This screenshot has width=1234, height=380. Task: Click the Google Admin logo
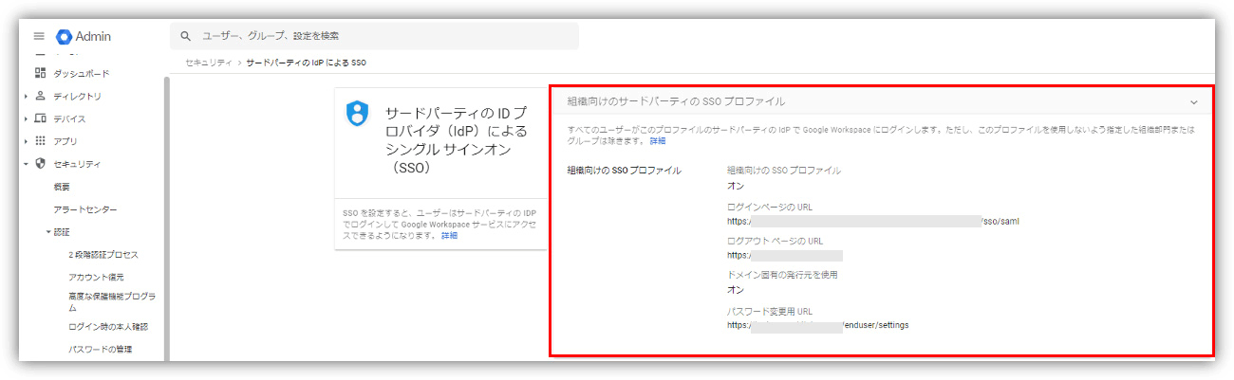[65, 36]
